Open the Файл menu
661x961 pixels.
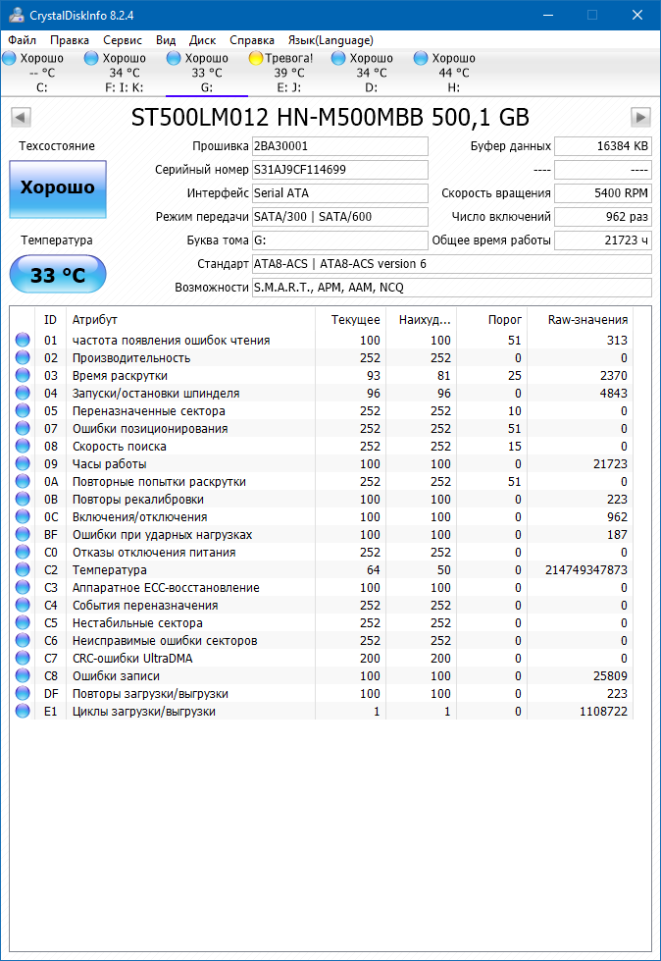coord(22,40)
